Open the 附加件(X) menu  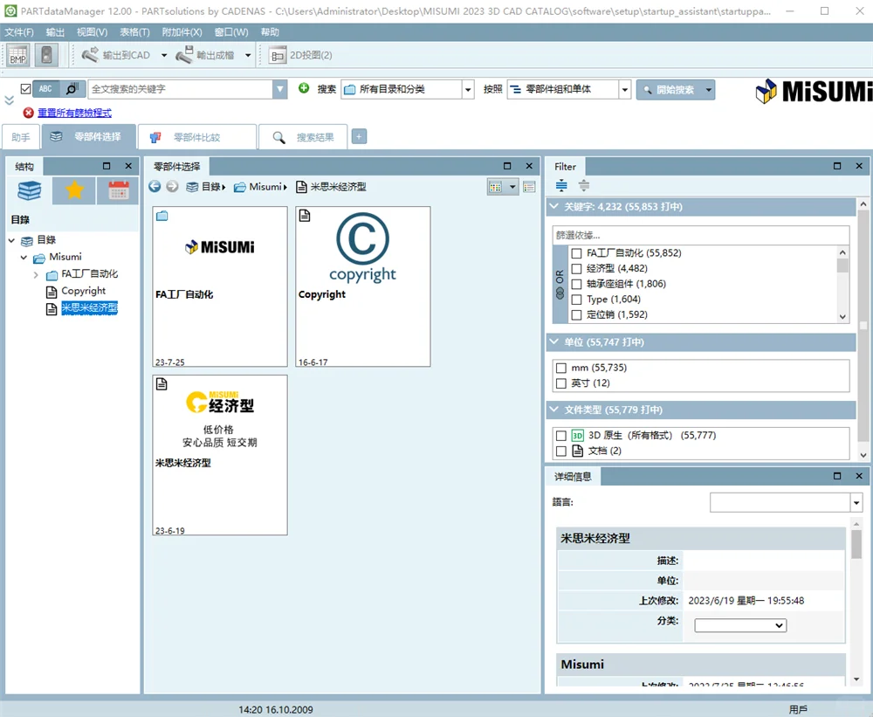182,32
